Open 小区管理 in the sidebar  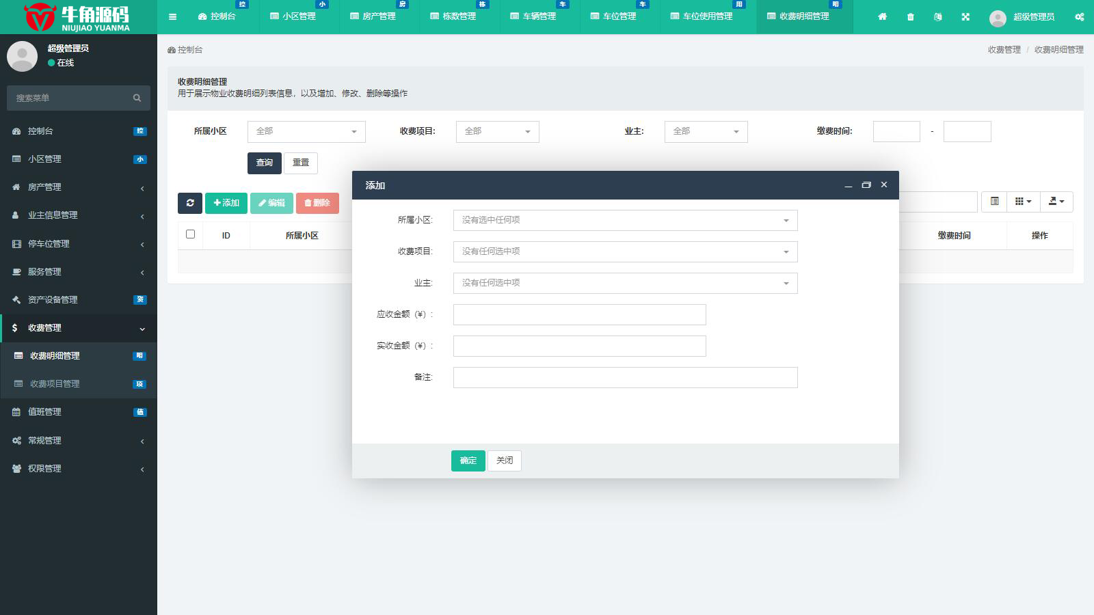(79, 159)
